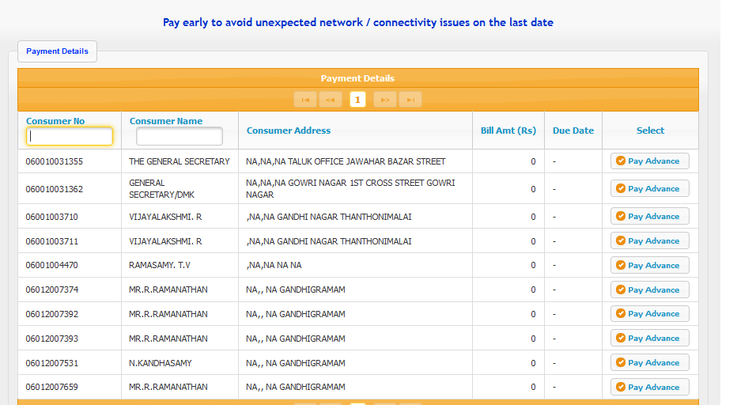This screenshot has height=405, width=737.
Task: Pay Advance for consumer 060010031355
Action: (x=649, y=161)
